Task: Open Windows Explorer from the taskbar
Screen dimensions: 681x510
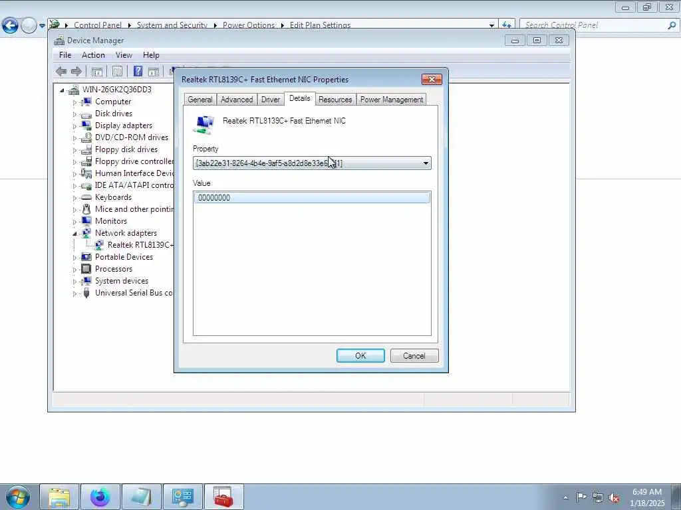Action: (x=59, y=497)
